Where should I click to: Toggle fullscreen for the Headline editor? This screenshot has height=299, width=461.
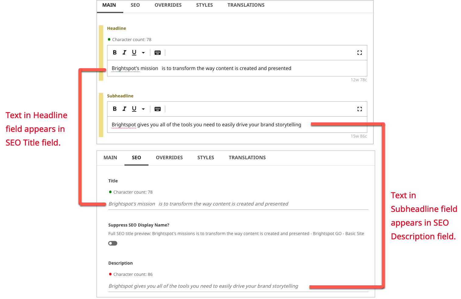pyautogui.click(x=360, y=53)
